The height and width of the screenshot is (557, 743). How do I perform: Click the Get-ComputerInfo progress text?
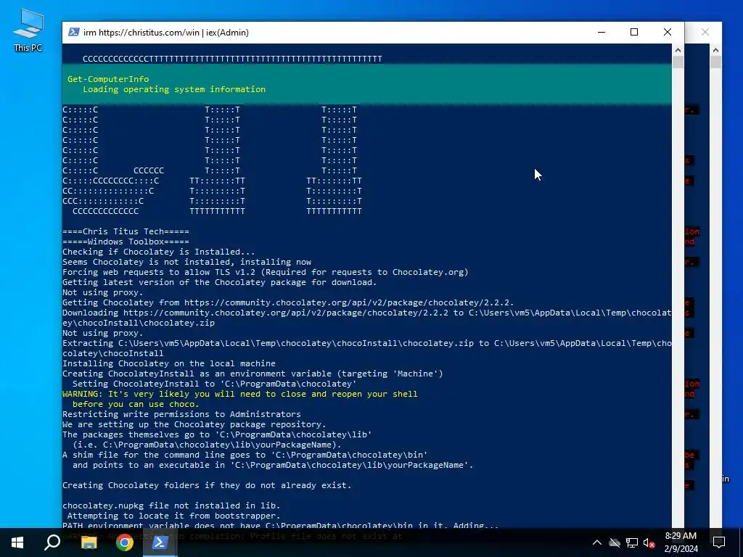click(108, 79)
